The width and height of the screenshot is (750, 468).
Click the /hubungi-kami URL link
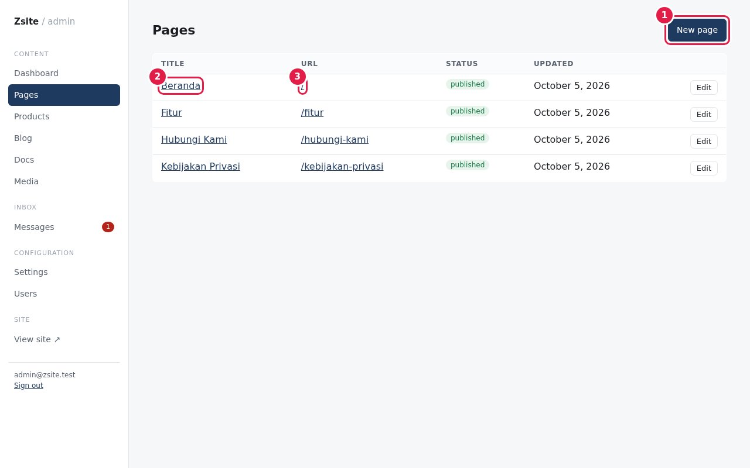335,140
